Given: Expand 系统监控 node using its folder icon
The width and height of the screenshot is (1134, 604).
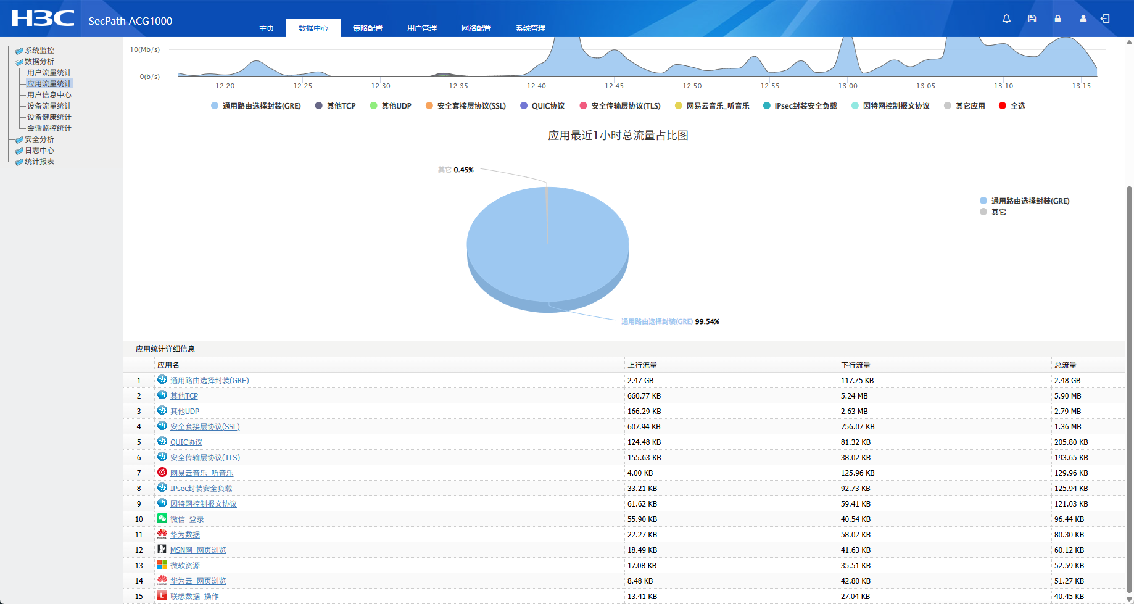Looking at the screenshot, I should click(19, 51).
